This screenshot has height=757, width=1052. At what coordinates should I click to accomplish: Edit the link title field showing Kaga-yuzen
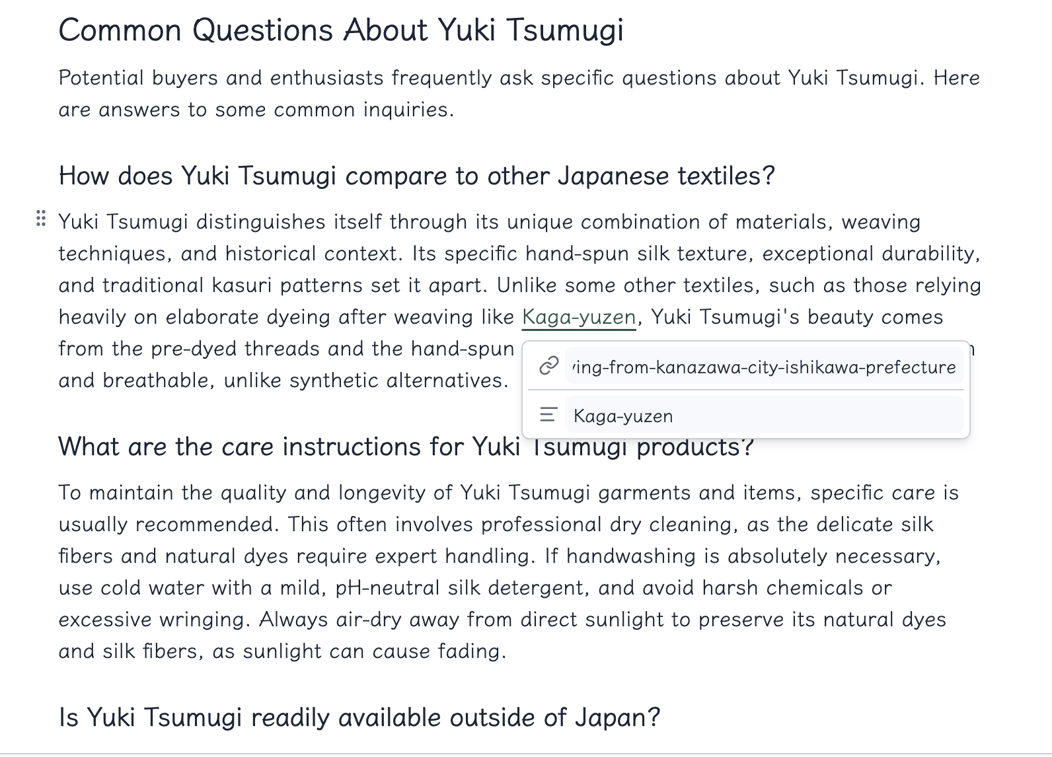(764, 416)
